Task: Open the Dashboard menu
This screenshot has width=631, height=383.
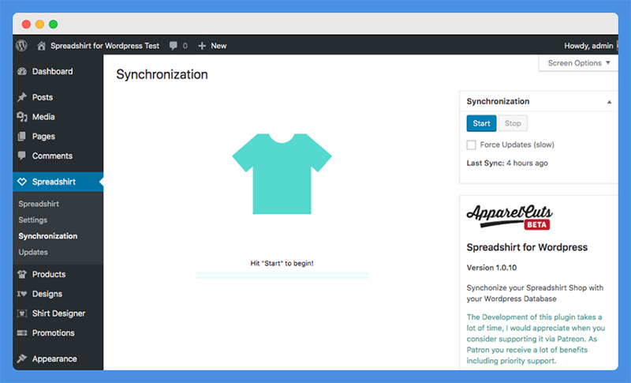Action: [x=53, y=71]
